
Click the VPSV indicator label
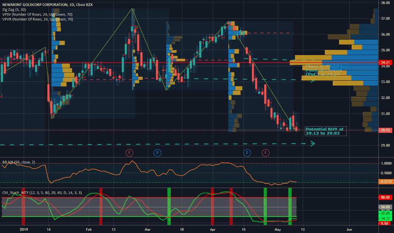click(x=38, y=14)
